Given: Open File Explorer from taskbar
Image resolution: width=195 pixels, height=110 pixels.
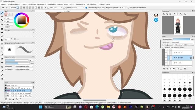Looking at the screenshot, I should click(108, 107).
